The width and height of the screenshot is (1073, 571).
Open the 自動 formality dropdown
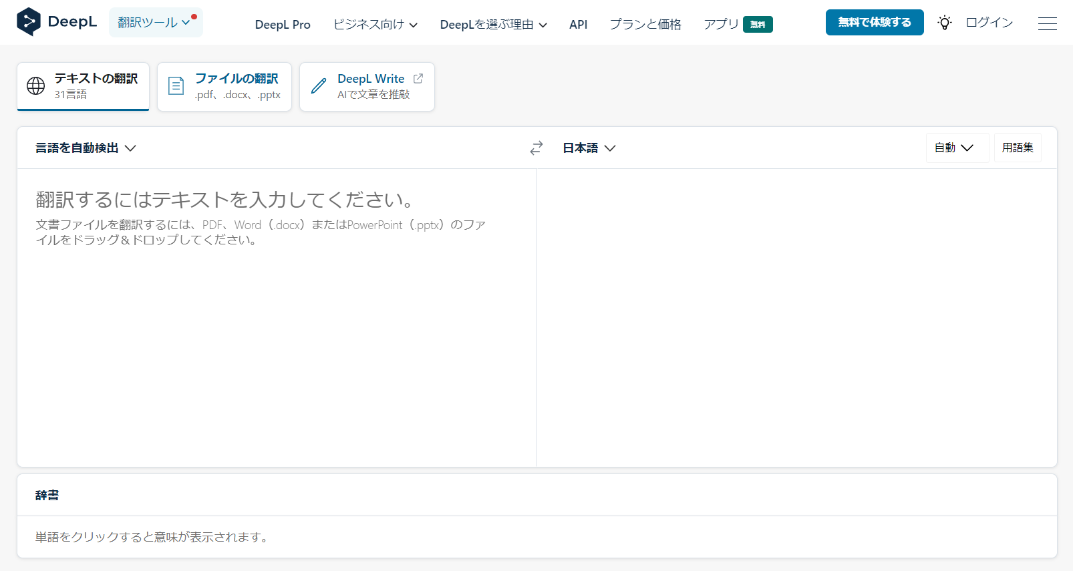pyautogui.click(x=957, y=148)
